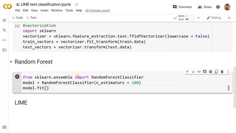The width and height of the screenshot is (236, 133).
Task: Click the All changes saved link
Action: coord(97,10)
